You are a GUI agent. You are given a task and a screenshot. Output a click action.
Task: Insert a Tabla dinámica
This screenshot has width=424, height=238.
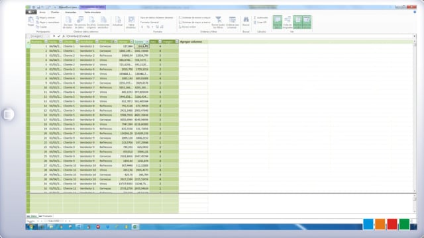point(131,22)
